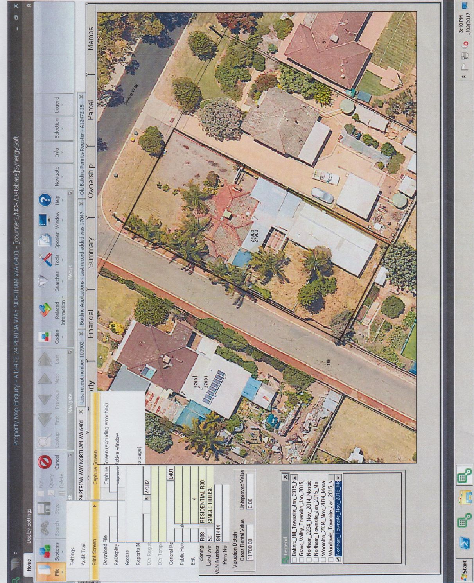Viewport: 474px width, 583px height.
Task: Enable the Bakers_Hill_Townsite_Jan_2015 layer checkbox
Action: tap(294, 560)
